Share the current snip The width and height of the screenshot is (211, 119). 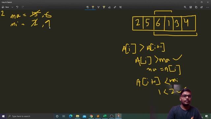(x=201, y=7)
